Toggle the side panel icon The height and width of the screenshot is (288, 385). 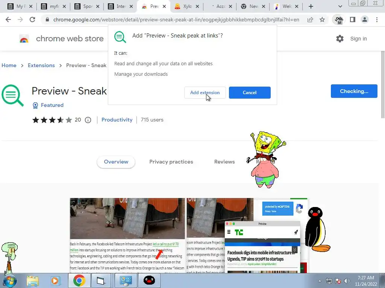[x=353, y=19]
